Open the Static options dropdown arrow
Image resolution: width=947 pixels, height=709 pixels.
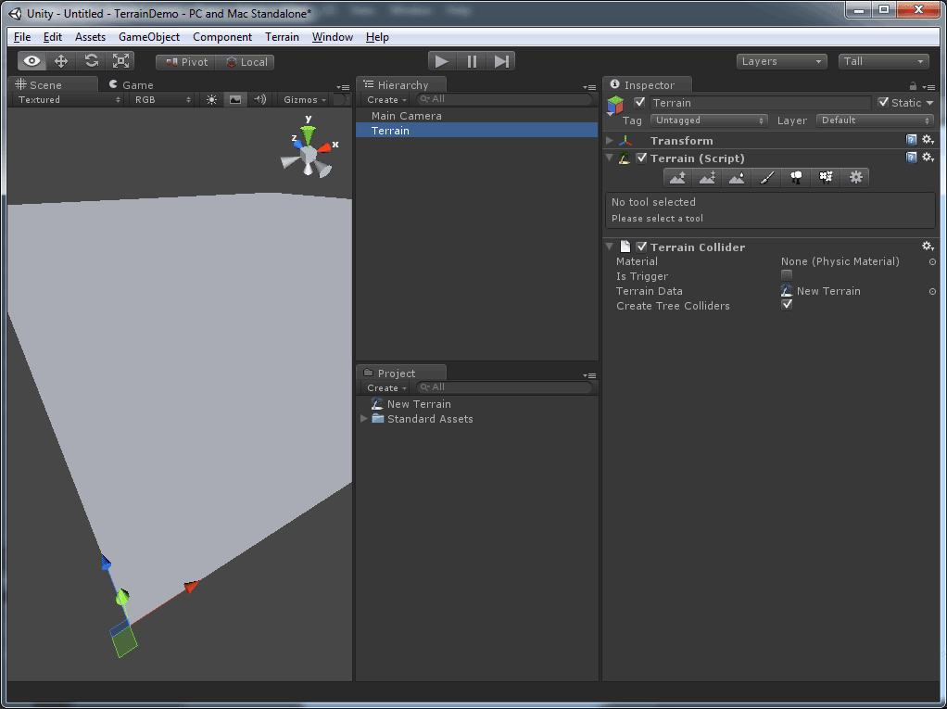[929, 103]
